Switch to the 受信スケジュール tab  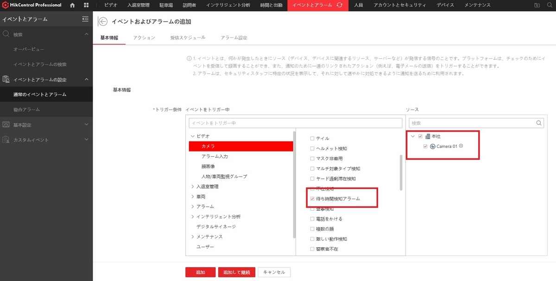(188, 37)
